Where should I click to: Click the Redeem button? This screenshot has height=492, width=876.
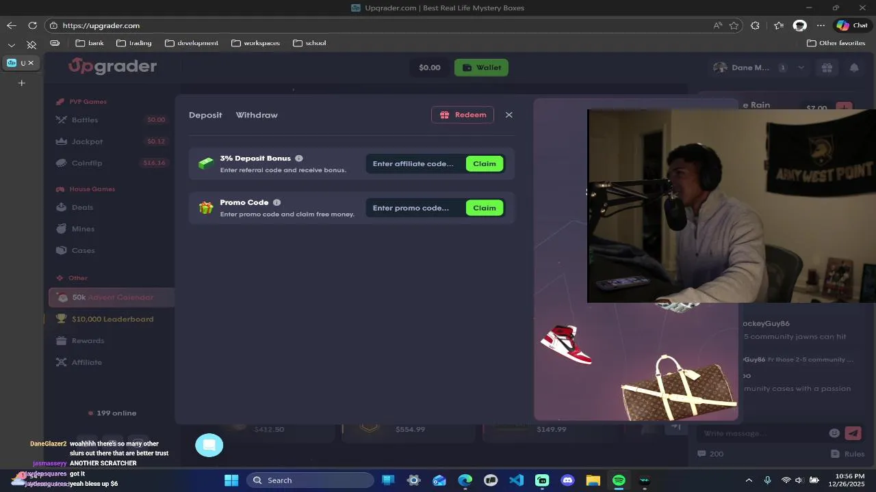[463, 115]
